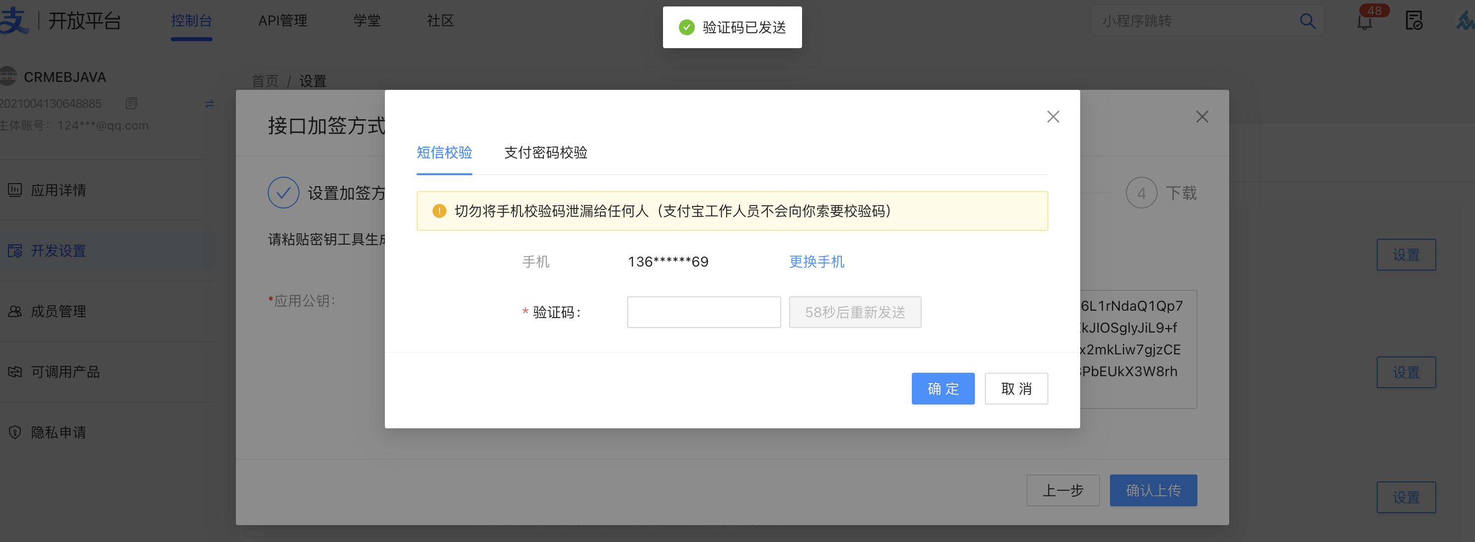Open 应用详情 in the sidebar
This screenshot has height=542, width=1475.
pyautogui.click(x=58, y=190)
